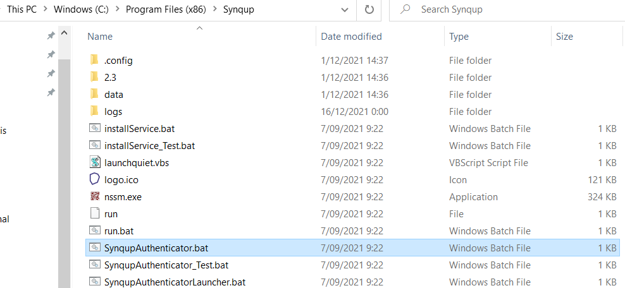Click the installService.bat batch file icon
Viewport: 625px width, 288px height.
[94, 128]
